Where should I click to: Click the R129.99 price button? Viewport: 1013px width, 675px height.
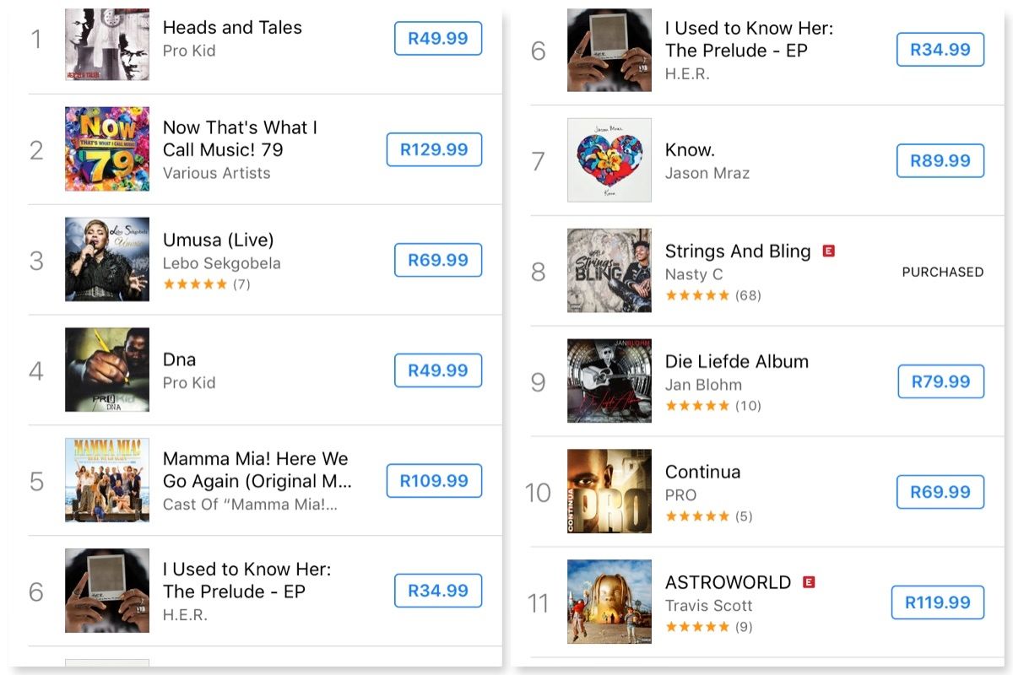434,149
